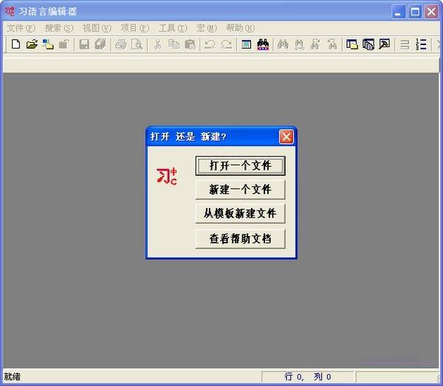This screenshot has width=443, height=386.
Task: Click the first gray binoculars Find icon
Action: (x=283, y=44)
